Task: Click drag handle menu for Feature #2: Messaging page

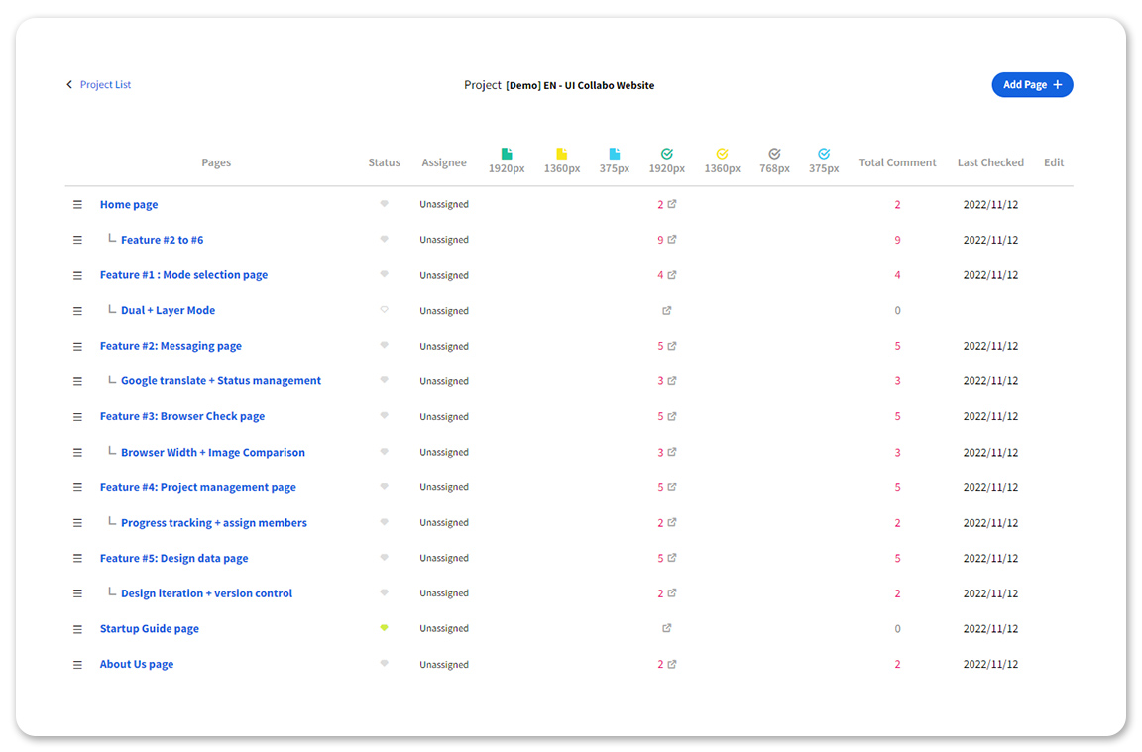Action: 78,347
